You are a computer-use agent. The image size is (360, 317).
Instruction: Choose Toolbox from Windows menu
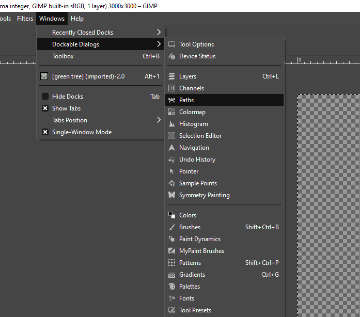pyautogui.click(x=101, y=56)
